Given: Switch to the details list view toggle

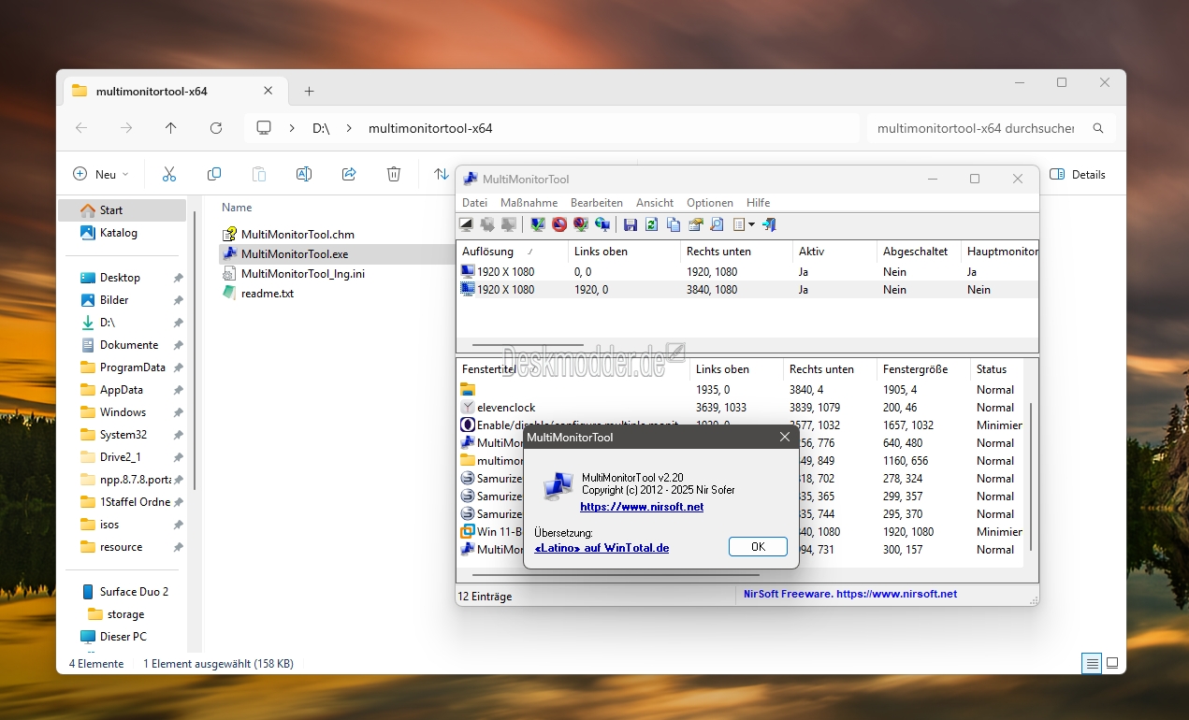Looking at the screenshot, I should coord(1091,664).
